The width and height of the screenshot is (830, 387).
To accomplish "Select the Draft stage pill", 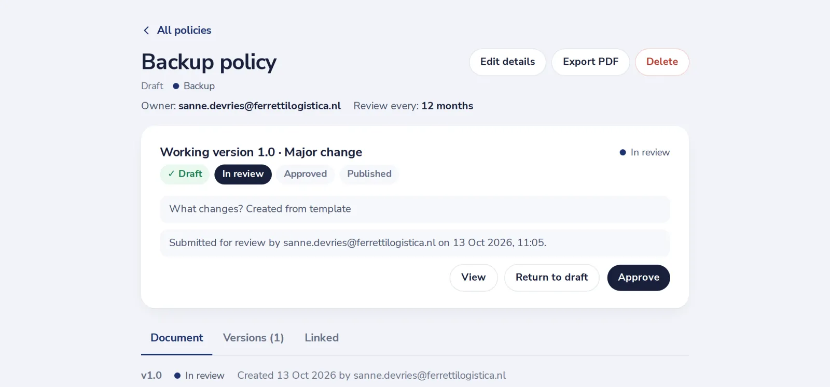I will 185,174.
